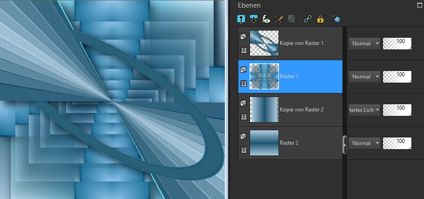Open Hartes Licht blend mode dropdown
The image size is (424, 199).
coord(364,110)
